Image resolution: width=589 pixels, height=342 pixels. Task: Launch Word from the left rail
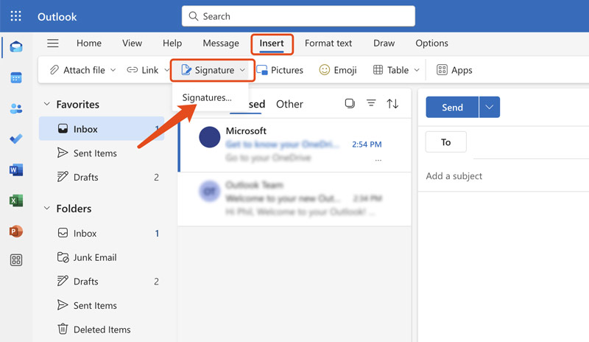[16, 170]
